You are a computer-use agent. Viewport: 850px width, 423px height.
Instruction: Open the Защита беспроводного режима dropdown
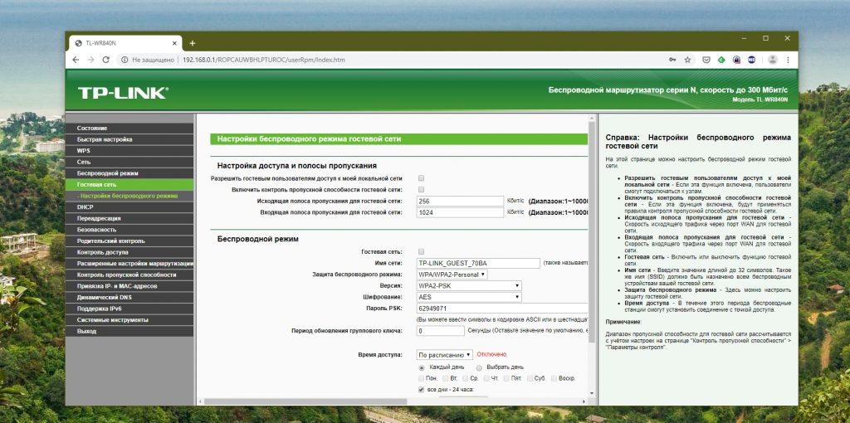click(452, 274)
